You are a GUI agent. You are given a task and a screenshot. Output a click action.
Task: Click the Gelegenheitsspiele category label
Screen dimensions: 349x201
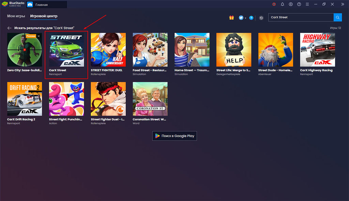point(228,74)
